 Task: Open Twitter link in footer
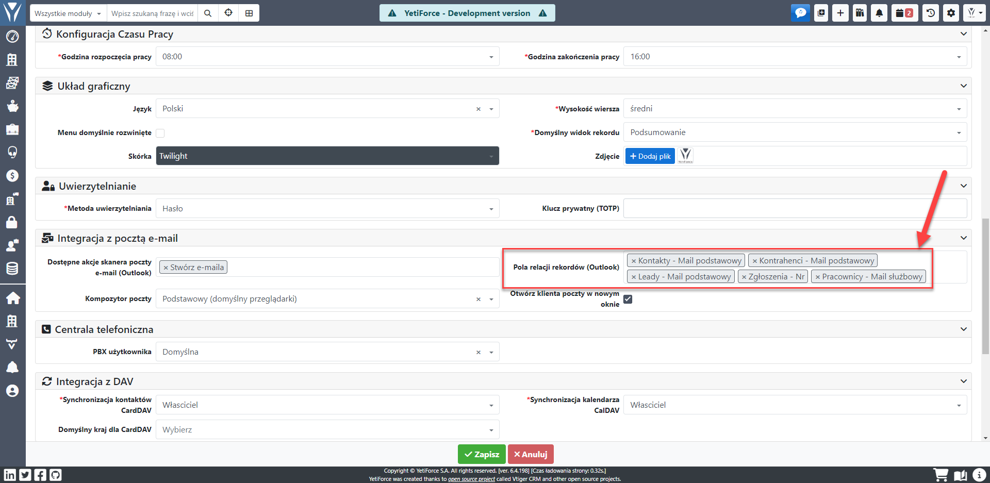click(x=25, y=475)
